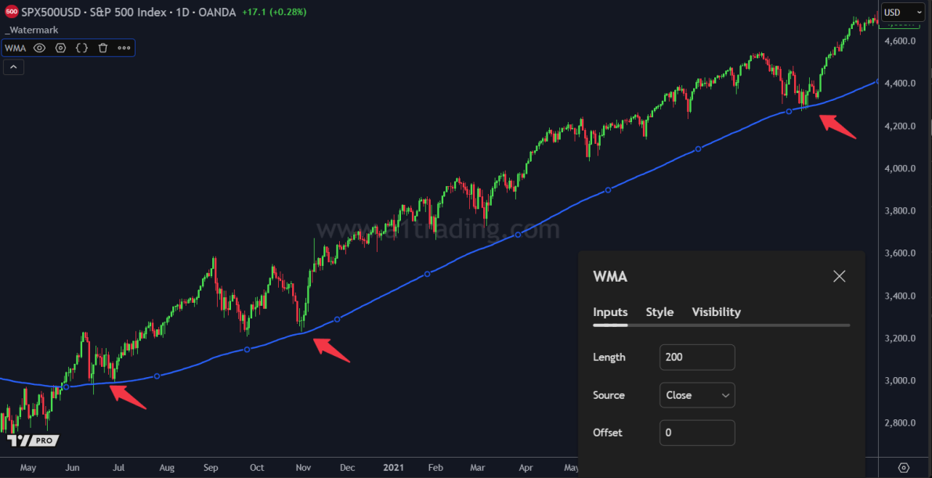The height and width of the screenshot is (478, 932).
Task: Click the WMA label in the indicator toolbar
Action: (x=15, y=48)
